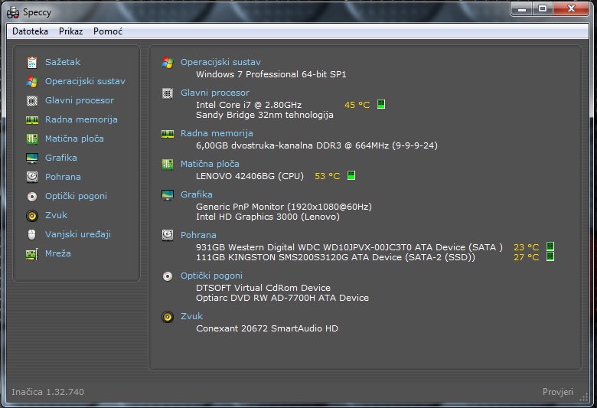Click the Western Digital drive 23 °C value

pos(526,247)
